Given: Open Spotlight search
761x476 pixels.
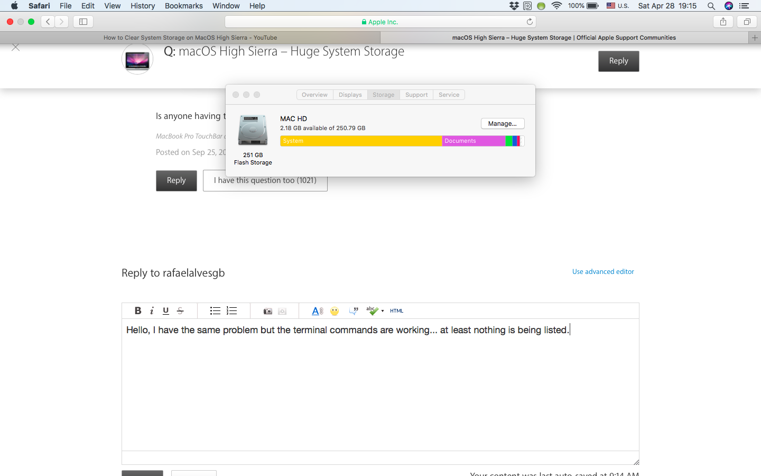Looking at the screenshot, I should pos(711,6).
